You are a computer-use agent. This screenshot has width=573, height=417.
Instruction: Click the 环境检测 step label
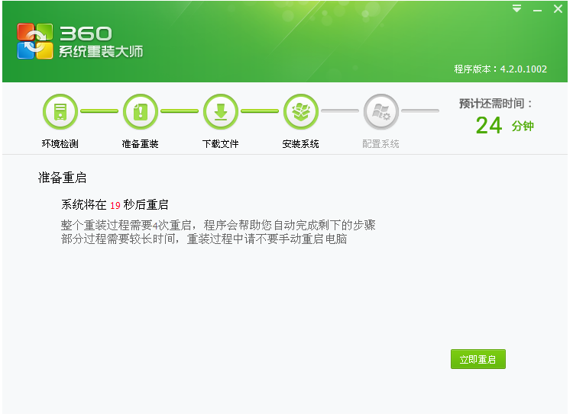pos(60,144)
